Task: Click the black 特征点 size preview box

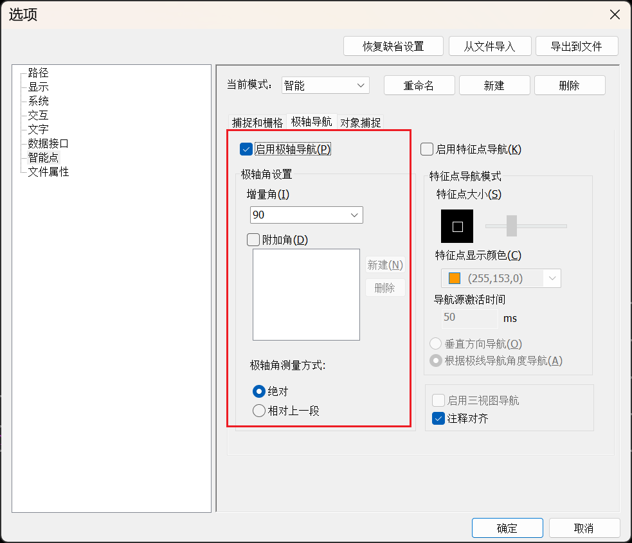Action: (457, 226)
